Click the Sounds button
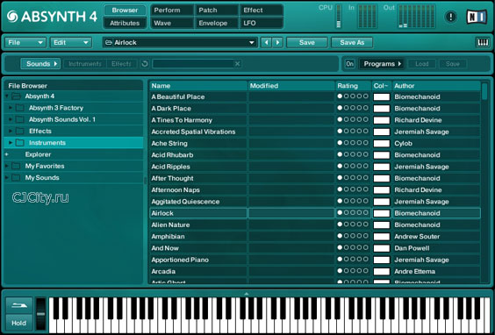Screen dimensions: 495x335 click(40, 64)
